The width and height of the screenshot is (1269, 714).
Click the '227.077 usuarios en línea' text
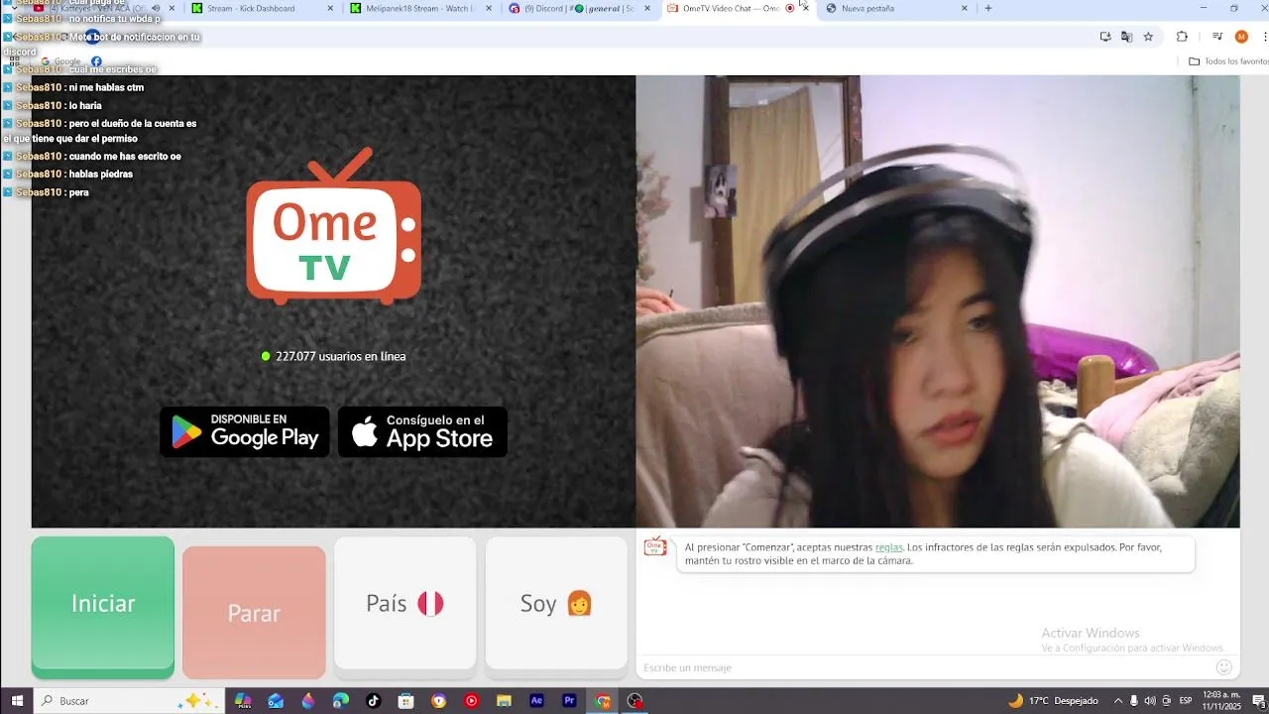340,356
